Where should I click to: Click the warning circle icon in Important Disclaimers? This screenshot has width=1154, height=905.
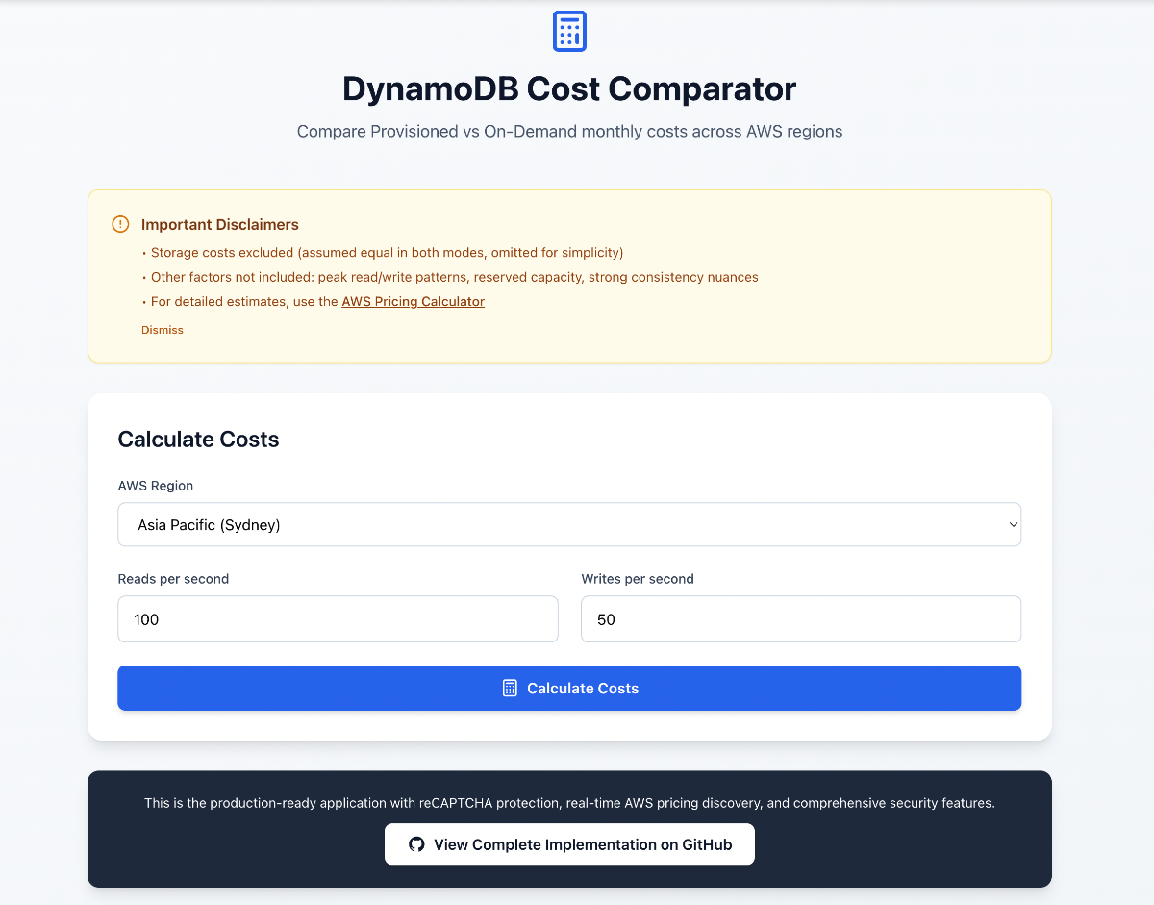[119, 223]
